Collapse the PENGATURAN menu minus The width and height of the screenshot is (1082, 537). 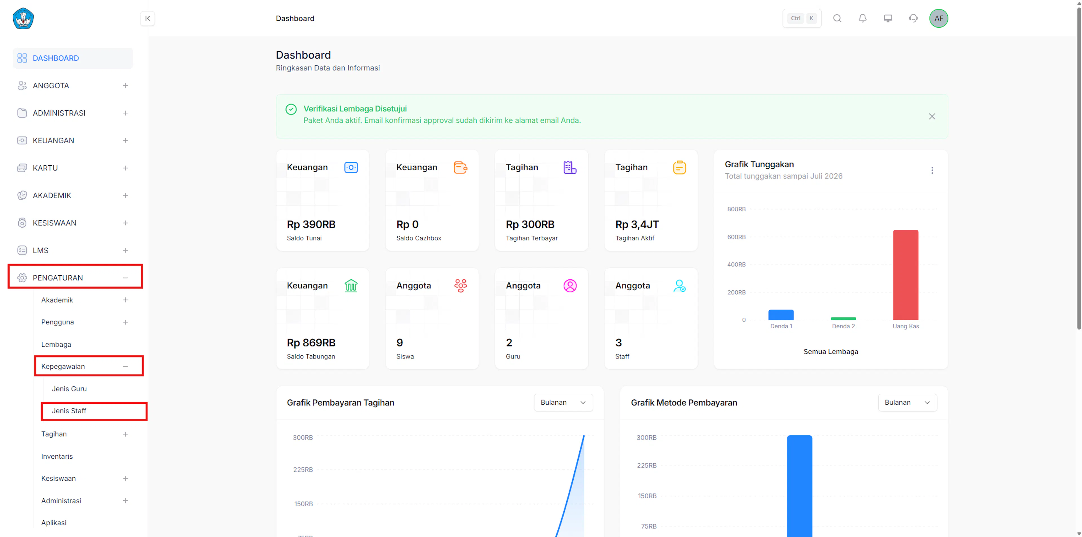coord(126,278)
